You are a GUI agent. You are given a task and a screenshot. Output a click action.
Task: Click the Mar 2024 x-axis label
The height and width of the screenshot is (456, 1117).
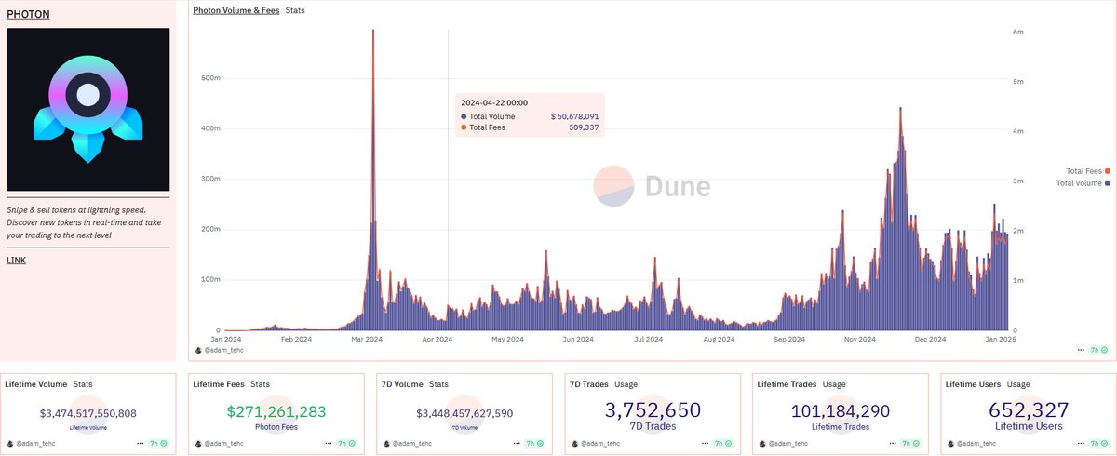click(x=368, y=339)
